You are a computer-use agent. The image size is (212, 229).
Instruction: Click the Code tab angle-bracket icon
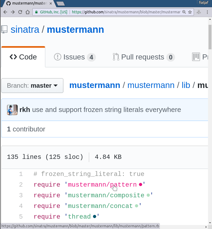point(13,57)
